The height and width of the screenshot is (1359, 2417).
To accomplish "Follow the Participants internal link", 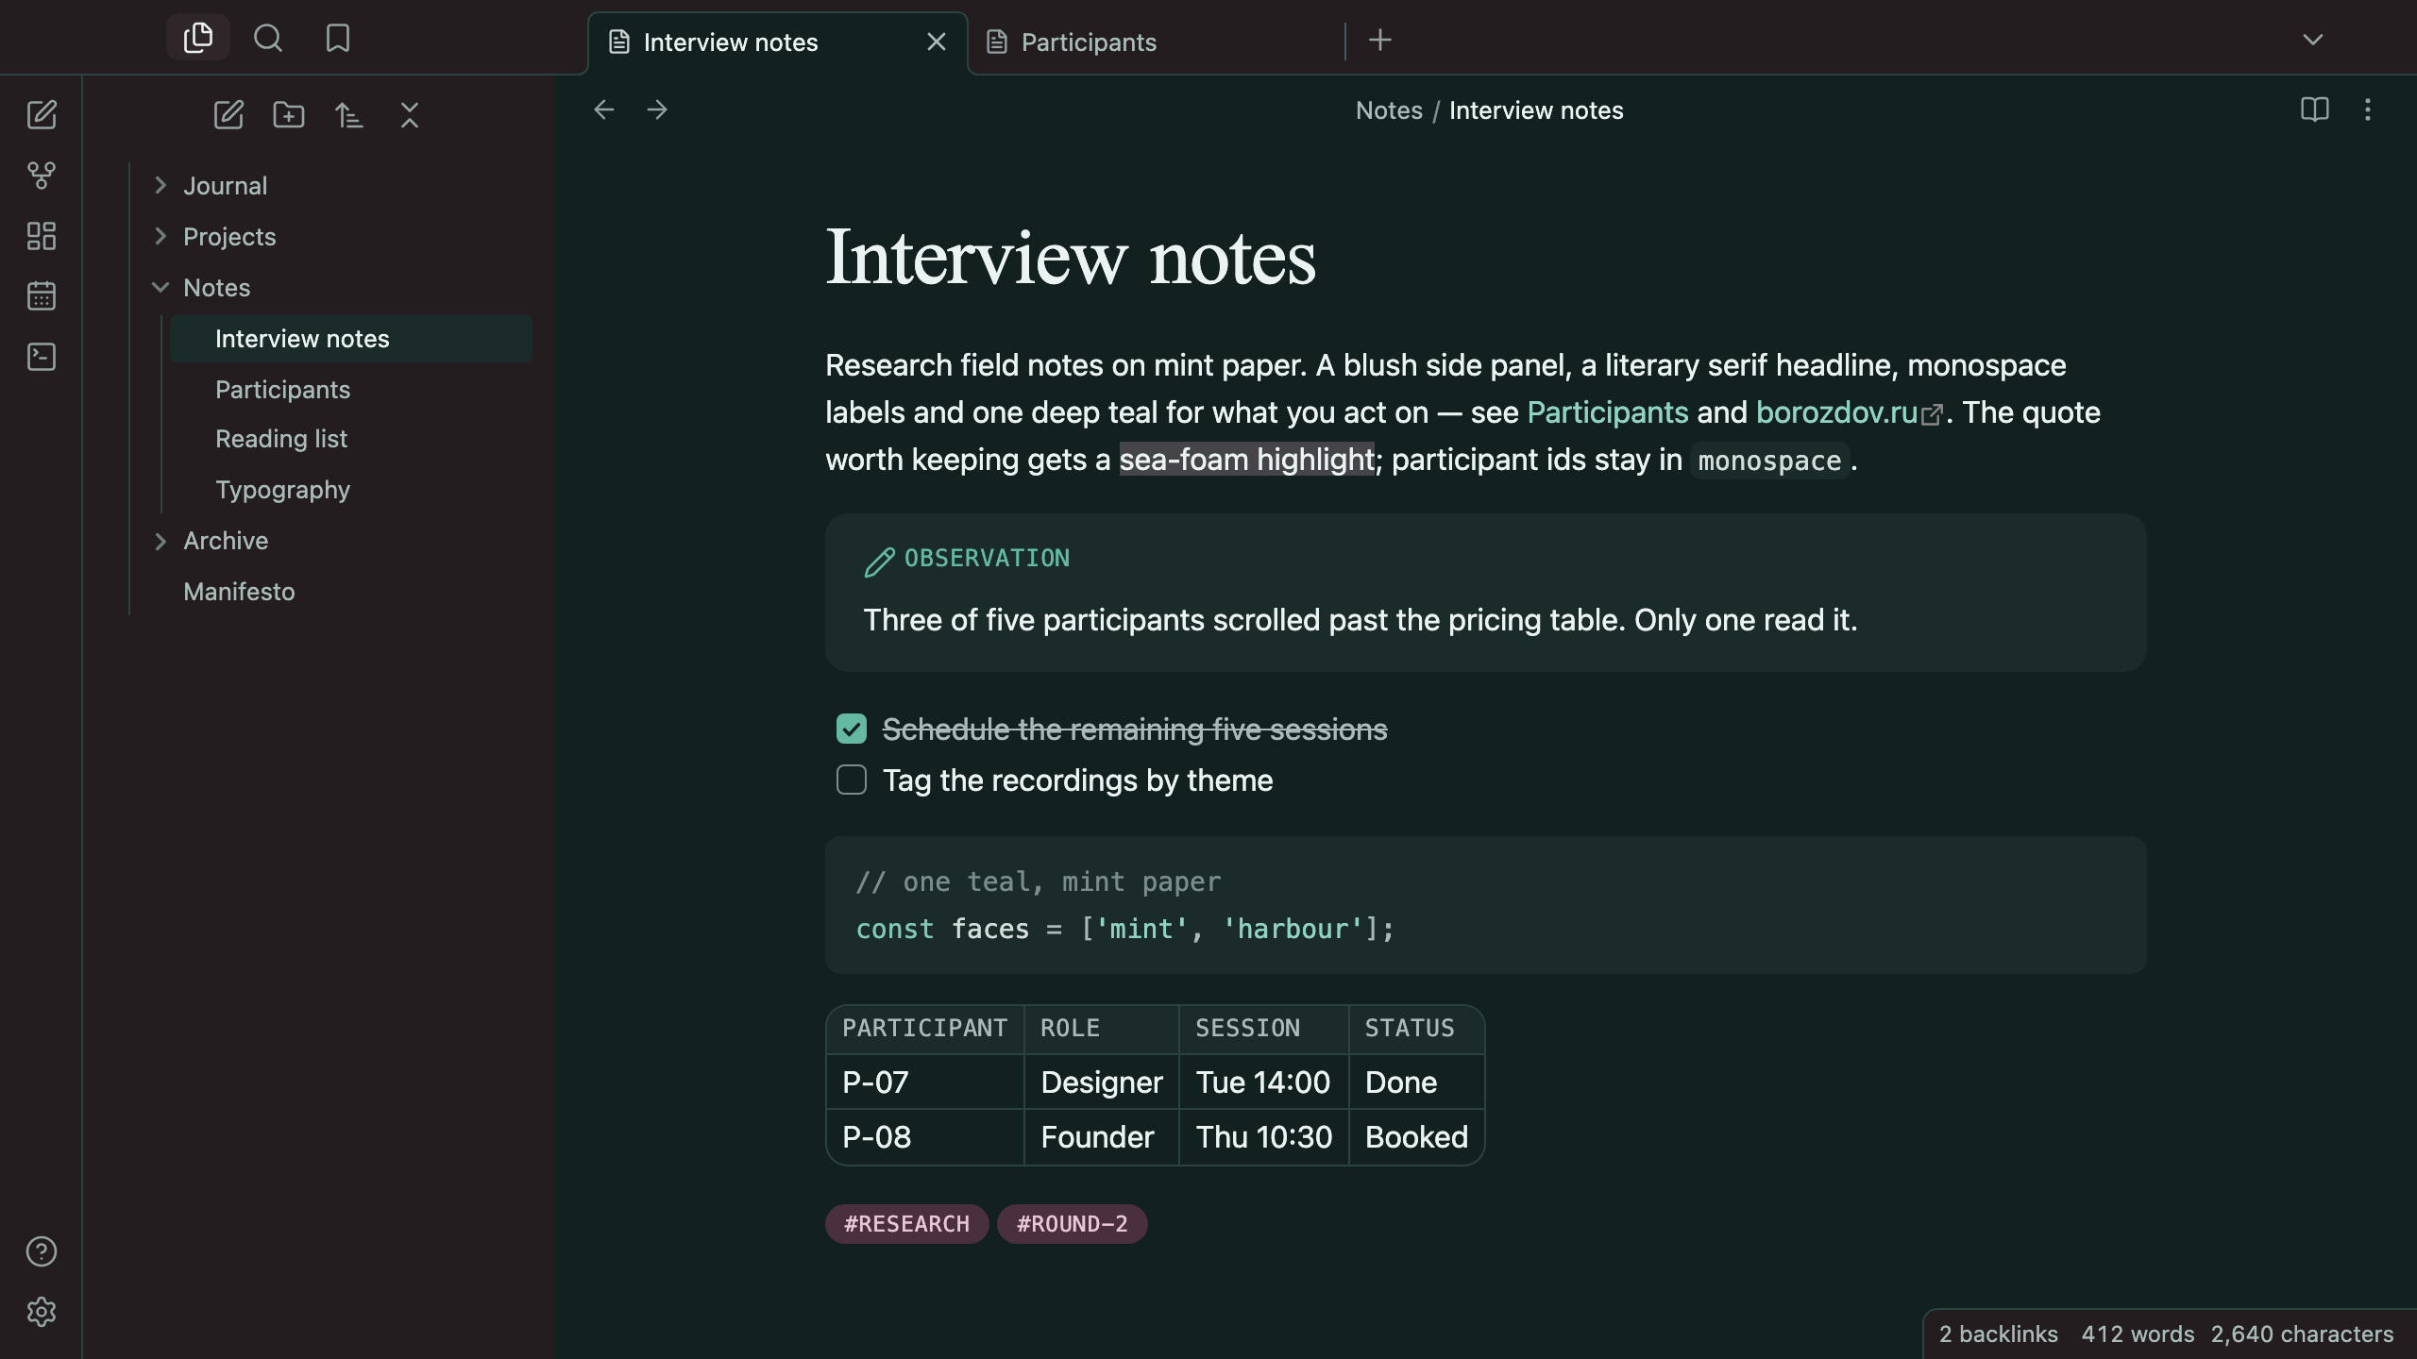I will 1608,412.
